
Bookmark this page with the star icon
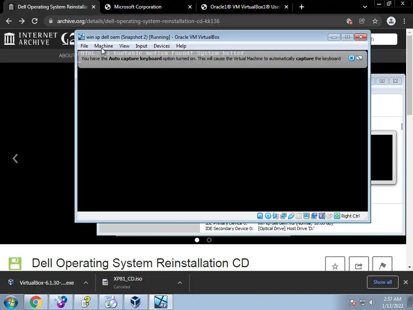375,21
